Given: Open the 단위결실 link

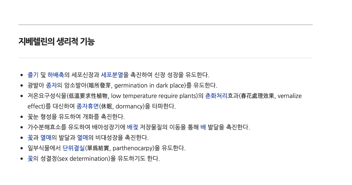Looking at the screenshot, I should 74,148.
